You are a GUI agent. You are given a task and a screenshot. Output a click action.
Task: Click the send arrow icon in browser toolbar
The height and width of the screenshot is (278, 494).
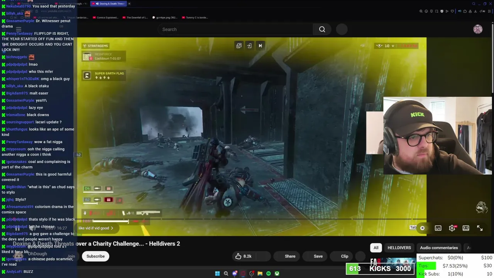pyautogui.click(x=447, y=11)
